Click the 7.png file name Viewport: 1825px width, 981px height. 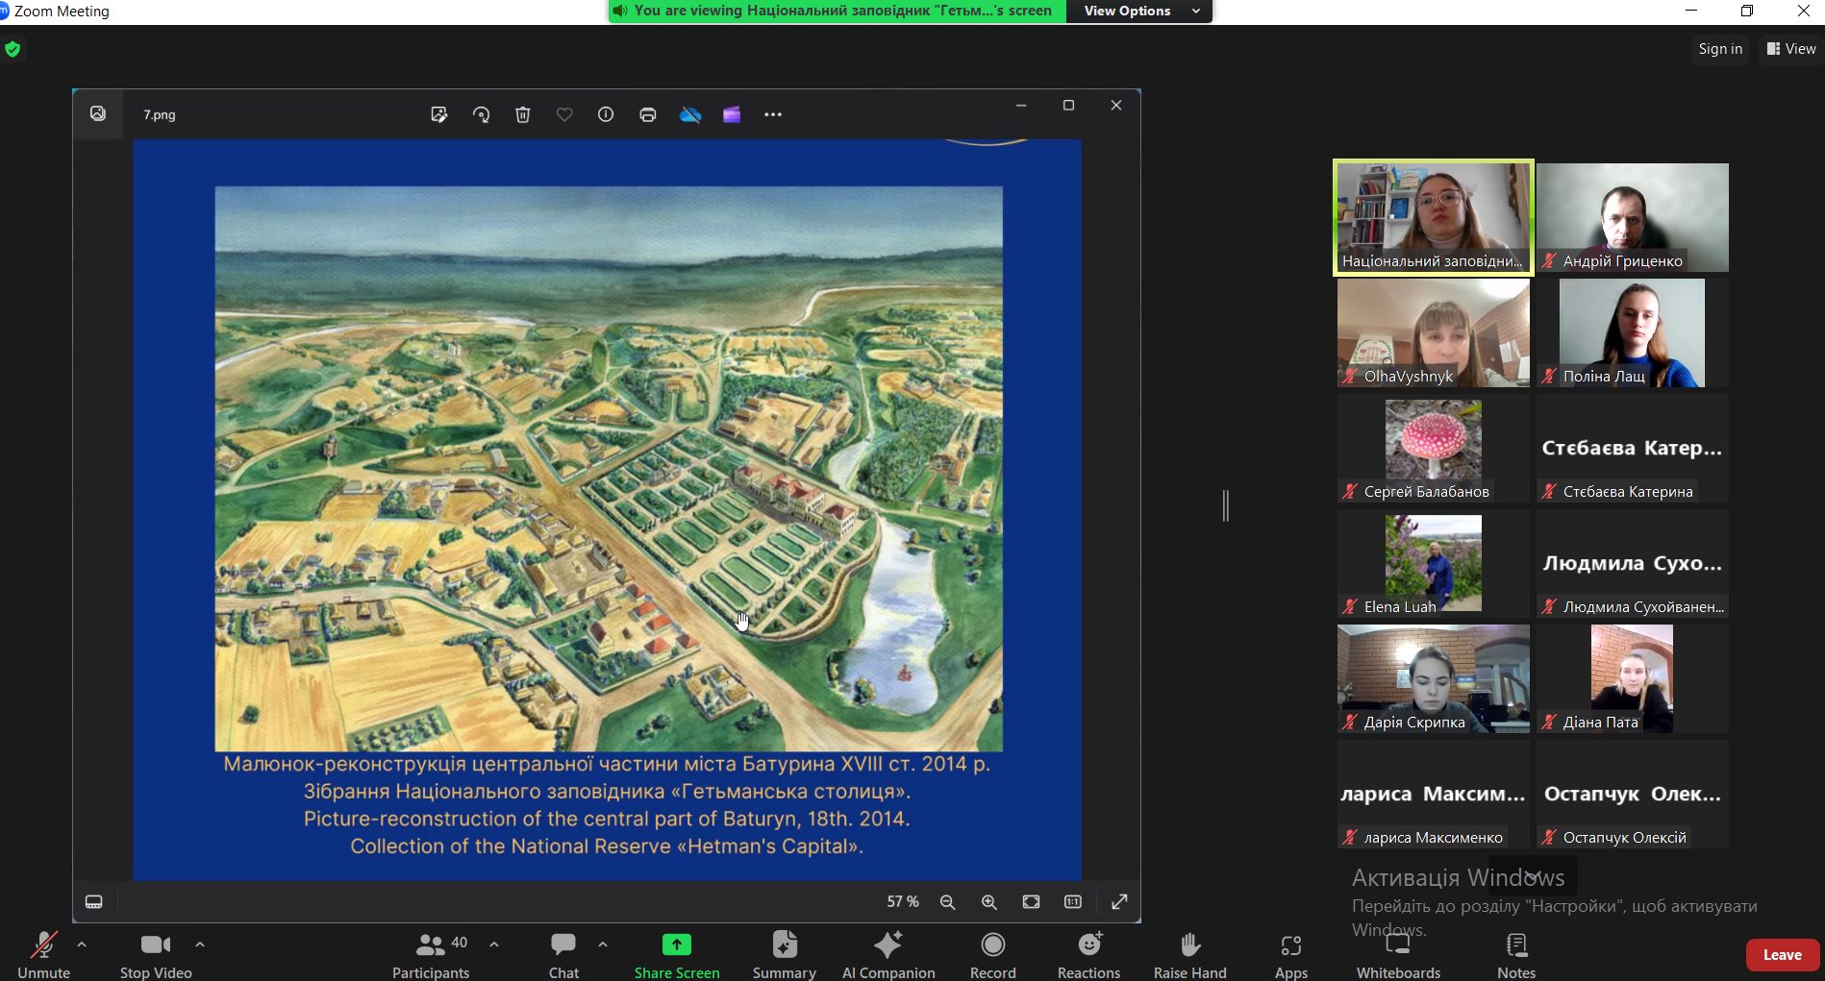[x=160, y=114]
